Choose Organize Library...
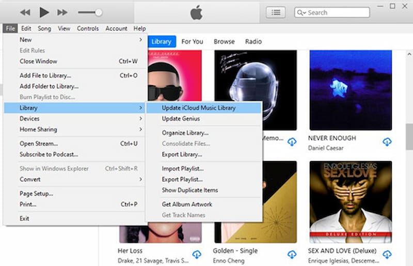 point(204,133)
